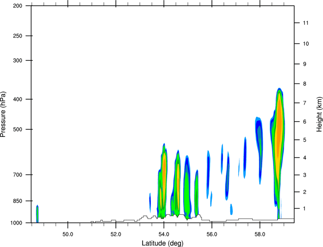The height and width of the screenshot is (247, 323).
Task: Click the small green column near latitude 48.7
Action: tap(37, 213)
